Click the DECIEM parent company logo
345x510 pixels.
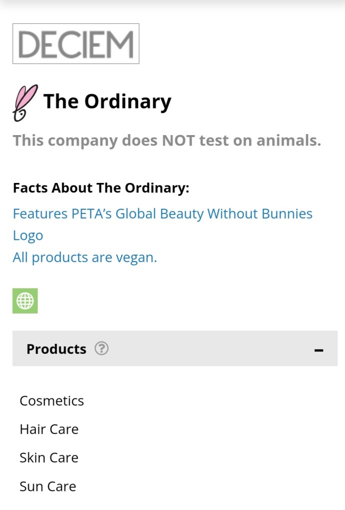pos(76,44)
